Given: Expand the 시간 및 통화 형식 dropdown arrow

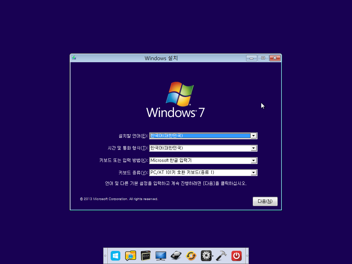Looking at the screenshot, I should 253,148.
